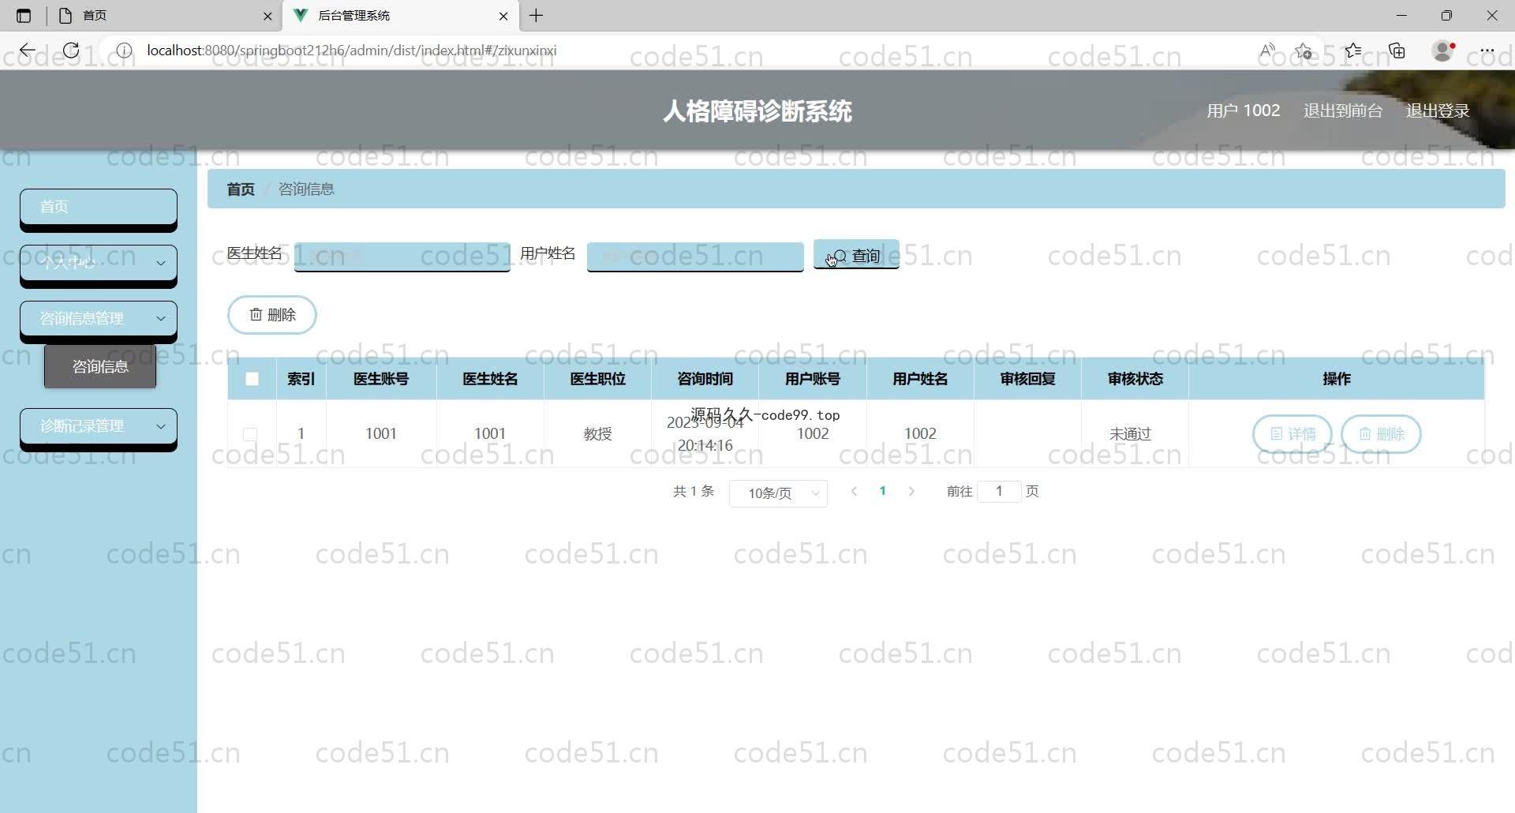1515x813 pixels.
Task: Select the 咨询信息 submenu item
Action: [x=100, y=366]
